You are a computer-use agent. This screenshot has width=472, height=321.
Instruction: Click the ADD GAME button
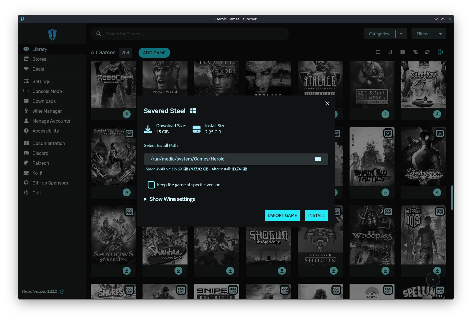[x=154, y=53]
